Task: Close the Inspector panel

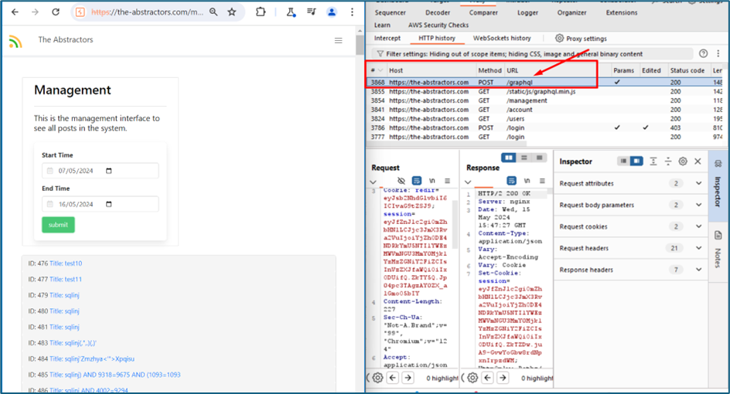Action: (x=698, y=161)
